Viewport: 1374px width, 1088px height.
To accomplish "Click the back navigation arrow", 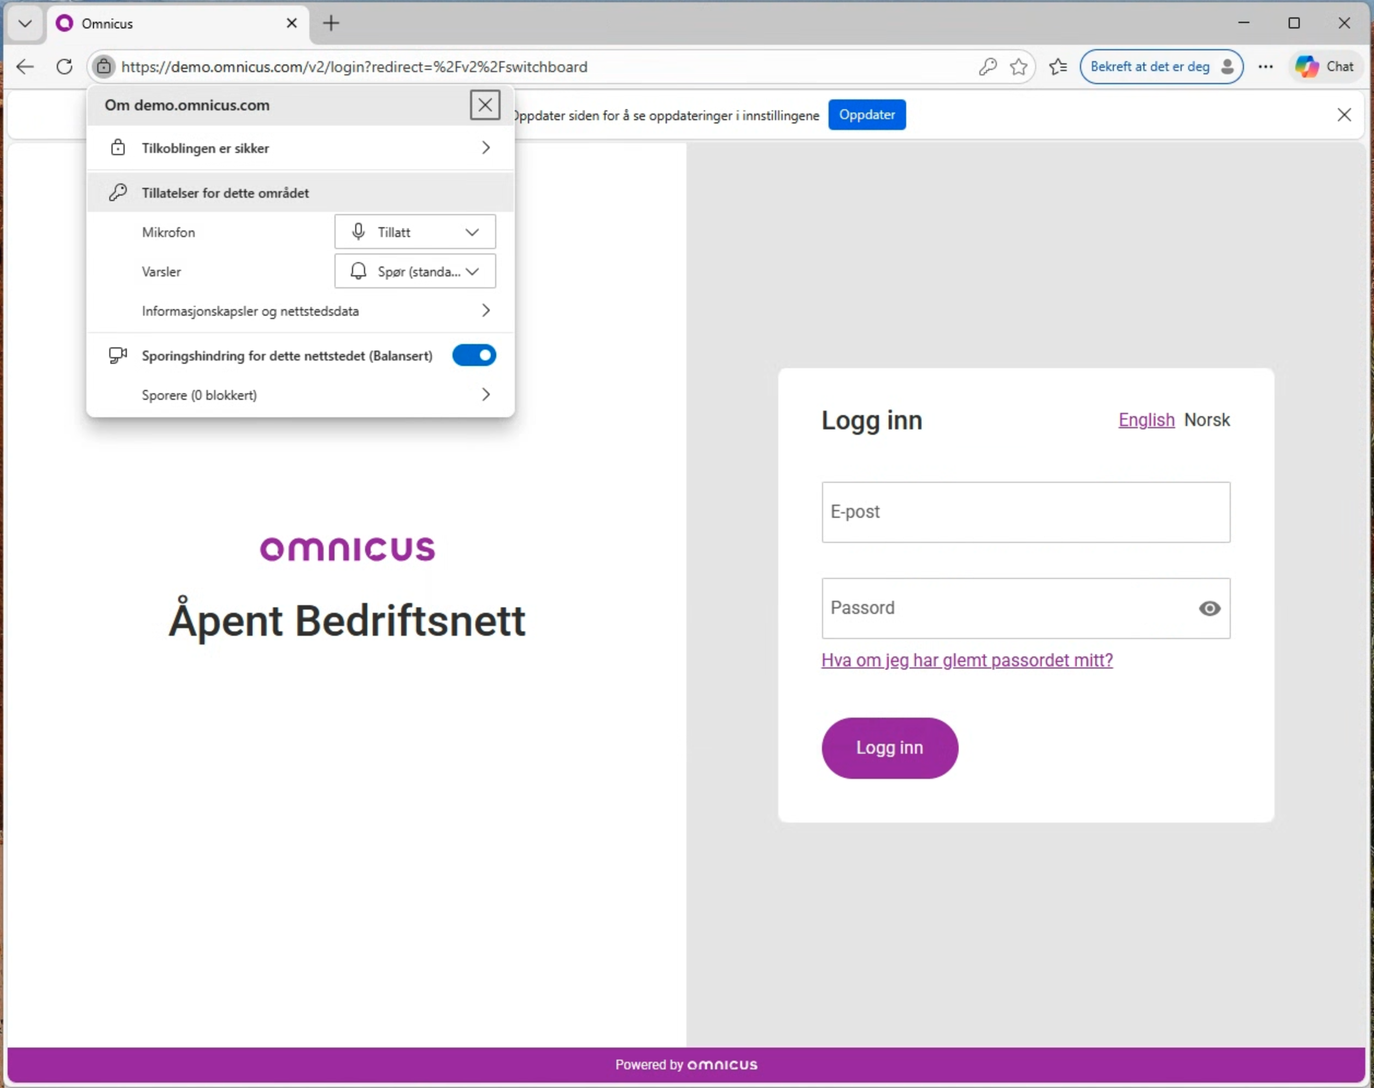I will point(25,66).
